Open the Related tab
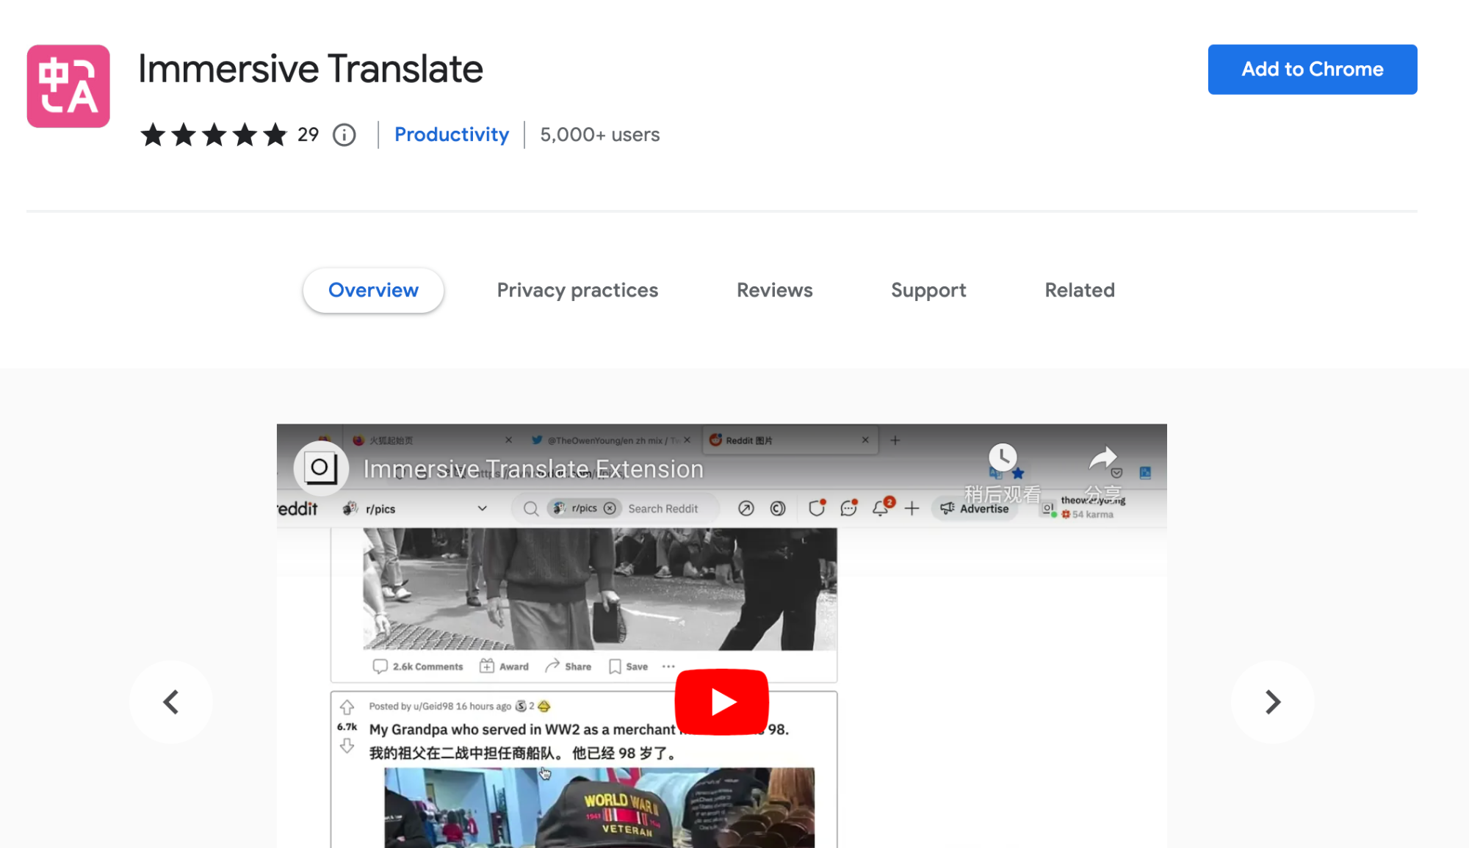 click(x=1080, y=290)
